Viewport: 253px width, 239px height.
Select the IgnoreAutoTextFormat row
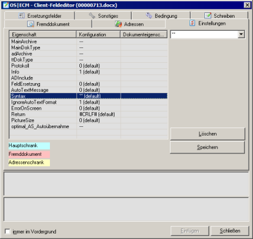point(89,102)
